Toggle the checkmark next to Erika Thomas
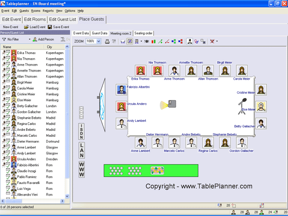This screenshot has width=288, height=216. pos(8,53)
